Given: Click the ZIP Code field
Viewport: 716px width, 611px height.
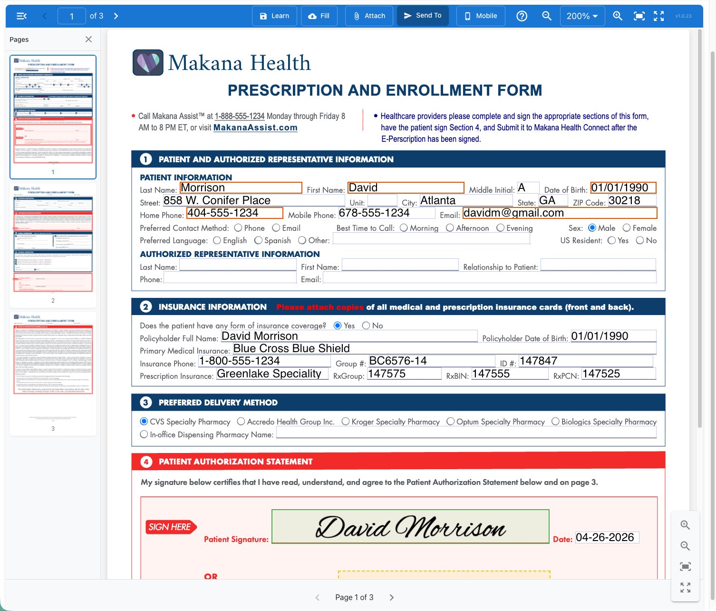Looking at the screenshot, I should [632, 200].
